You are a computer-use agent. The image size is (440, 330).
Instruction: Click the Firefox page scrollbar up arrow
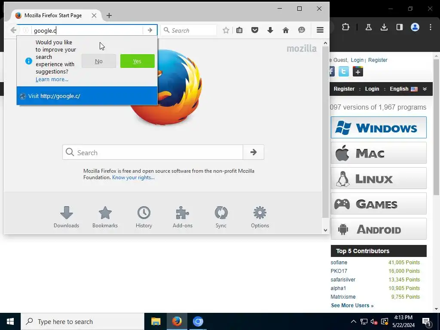coord(325,43)
